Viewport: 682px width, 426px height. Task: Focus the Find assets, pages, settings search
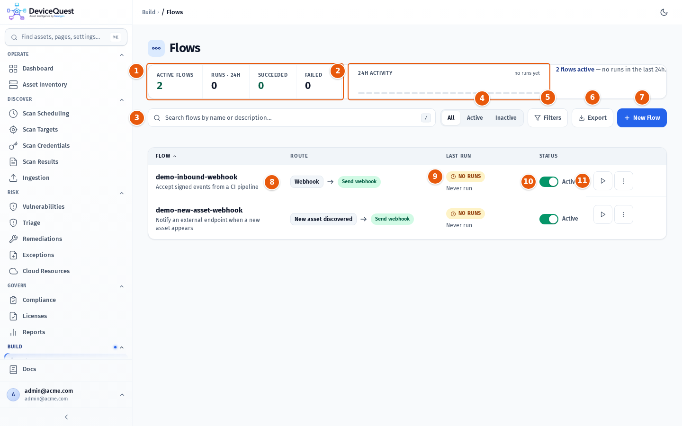click(66, 37)
